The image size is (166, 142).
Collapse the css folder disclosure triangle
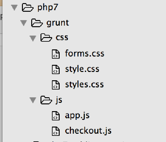pos(33,38)
